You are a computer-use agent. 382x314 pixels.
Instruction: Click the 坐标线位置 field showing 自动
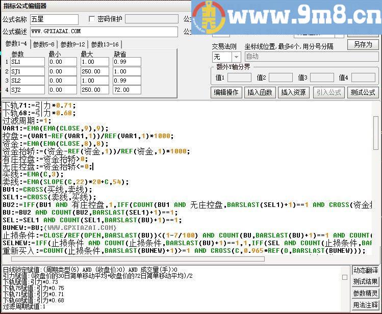pos(312,57)
